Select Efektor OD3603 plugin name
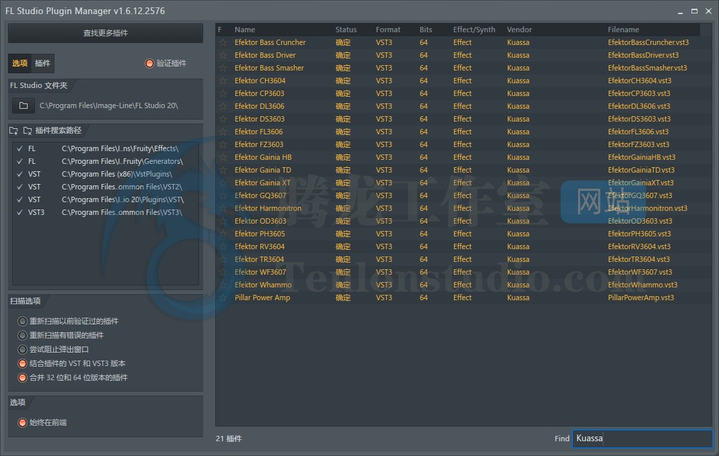The image size is (719, 456). point(260,221)
